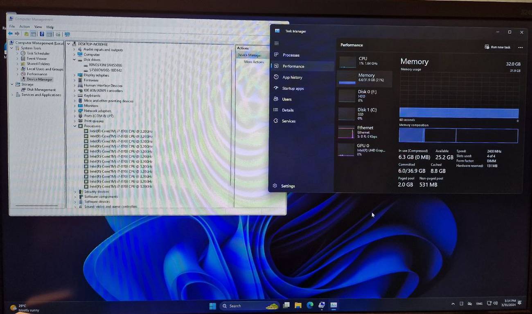
Task: Open the Help menu in Computer Management
Action: (50, 27)
